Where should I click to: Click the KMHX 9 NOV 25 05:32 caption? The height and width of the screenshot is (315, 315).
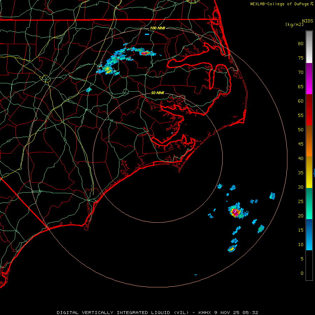[x=228, y=313]
